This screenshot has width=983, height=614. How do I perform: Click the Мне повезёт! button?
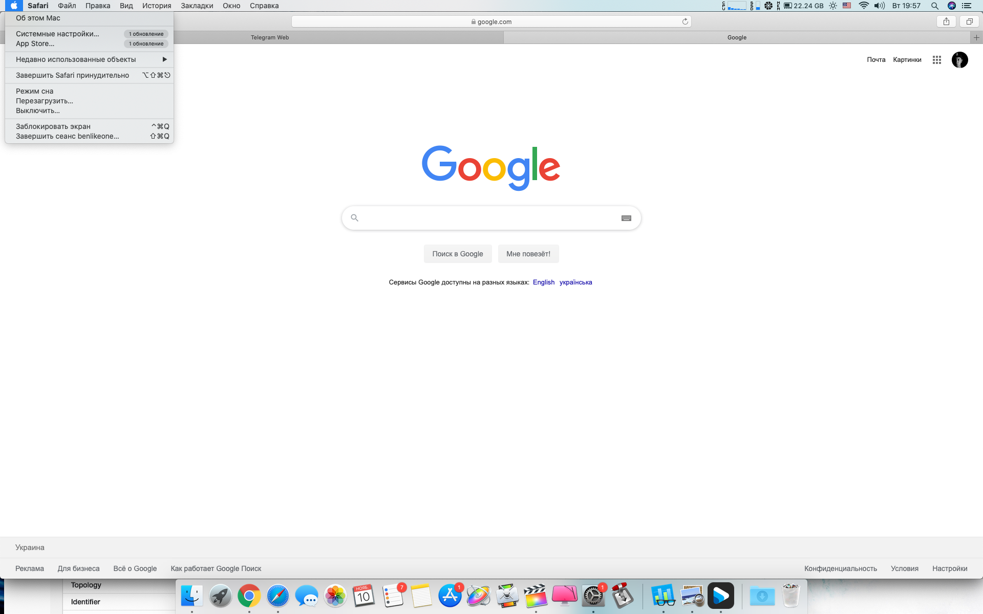[x=528, y=254]
